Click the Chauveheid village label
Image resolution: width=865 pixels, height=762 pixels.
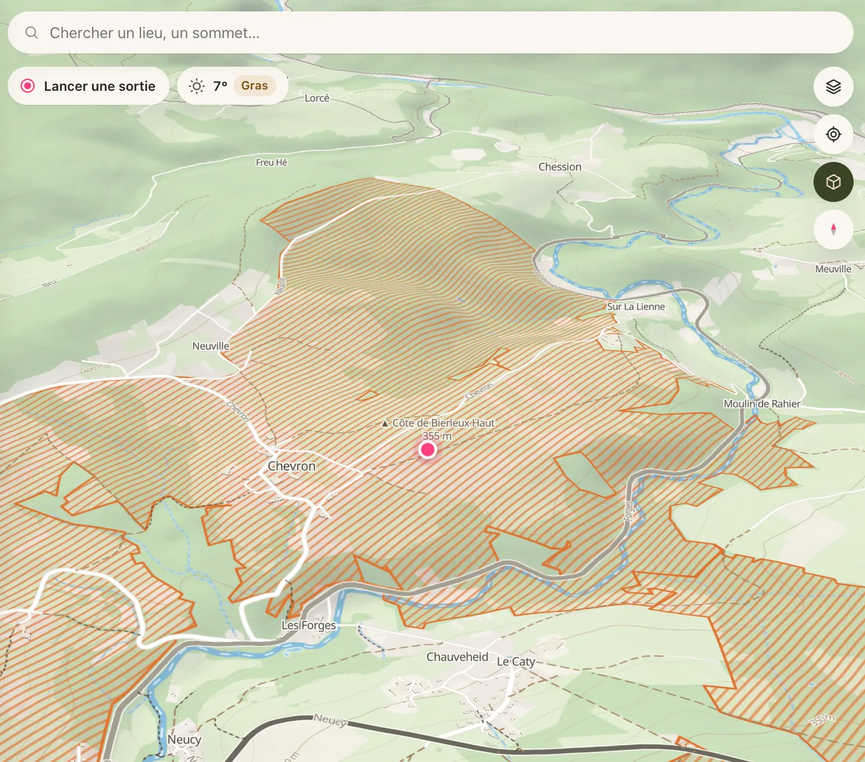tap(457, 657)
